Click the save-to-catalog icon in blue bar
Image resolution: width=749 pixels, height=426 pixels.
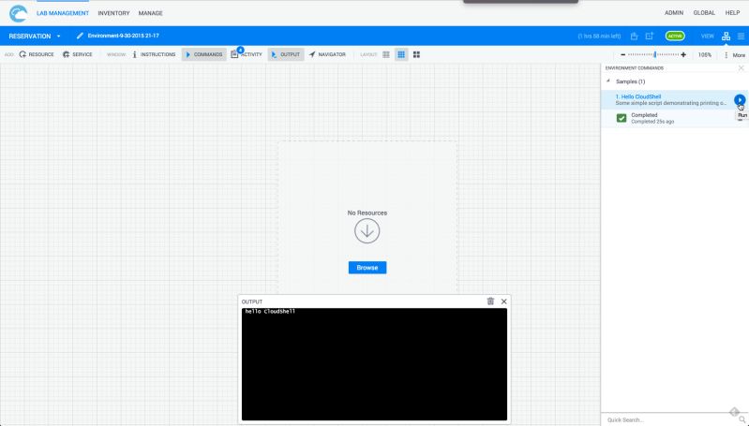[x=634, y=37]
